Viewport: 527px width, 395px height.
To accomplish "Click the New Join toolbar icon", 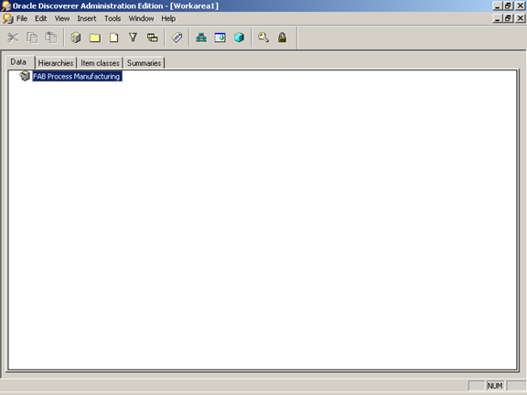I will pyautogui.click(x=152, y=37).
